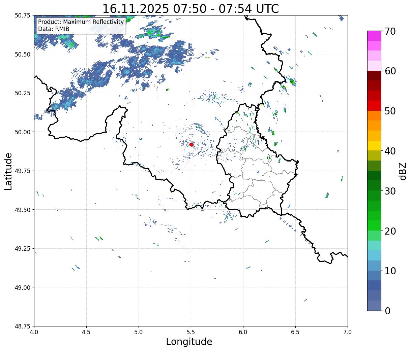Viewport: 411px width, 350px height.
Task: Click the longitude tick label 4.5
Action: 86,332
